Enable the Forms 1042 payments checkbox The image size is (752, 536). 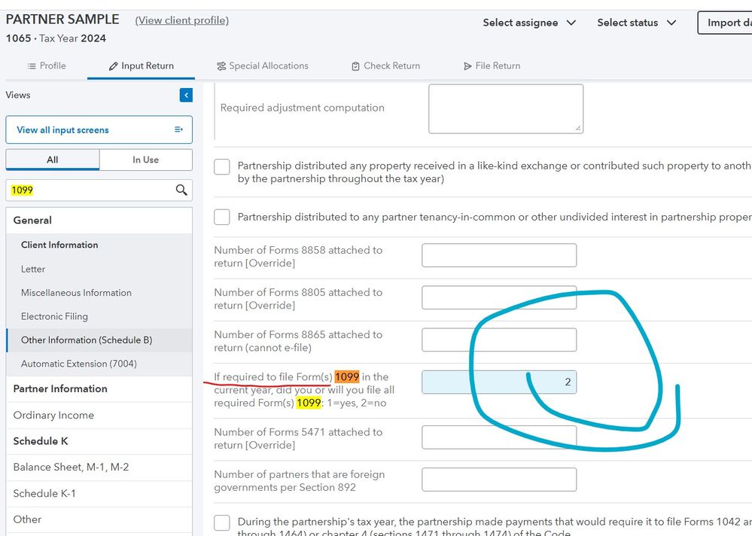coord(222,522)
